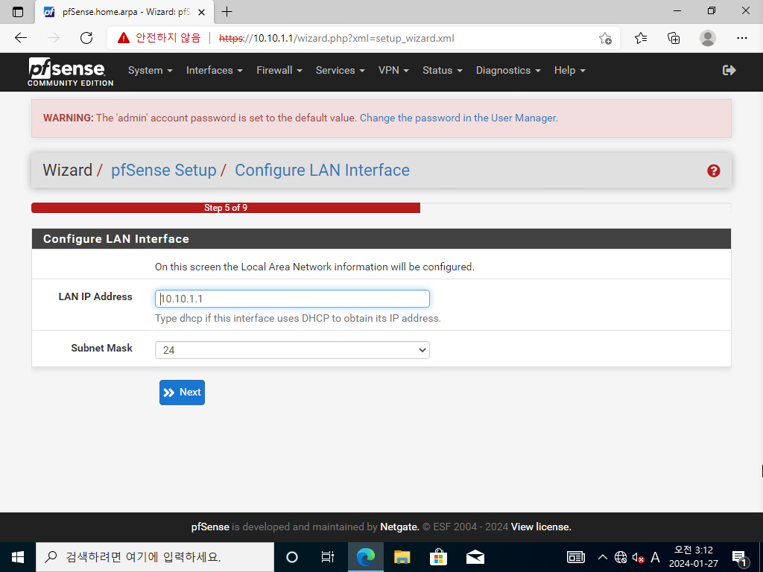Open the tab actions menu icon
763x572 pixels.
tap(18, 12)
